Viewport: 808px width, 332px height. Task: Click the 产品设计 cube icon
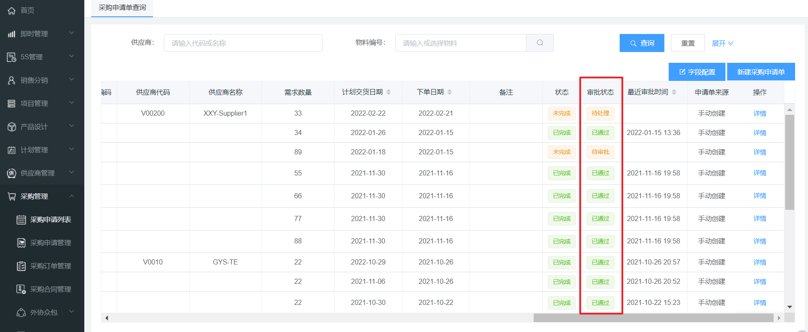pyautogui.click(x=12, y=127)
